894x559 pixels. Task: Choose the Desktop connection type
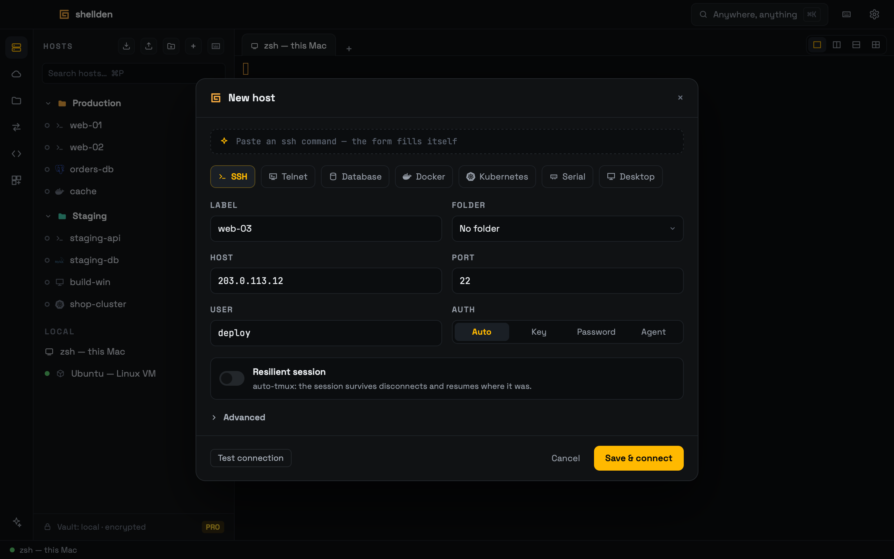[x=631, y=177]
